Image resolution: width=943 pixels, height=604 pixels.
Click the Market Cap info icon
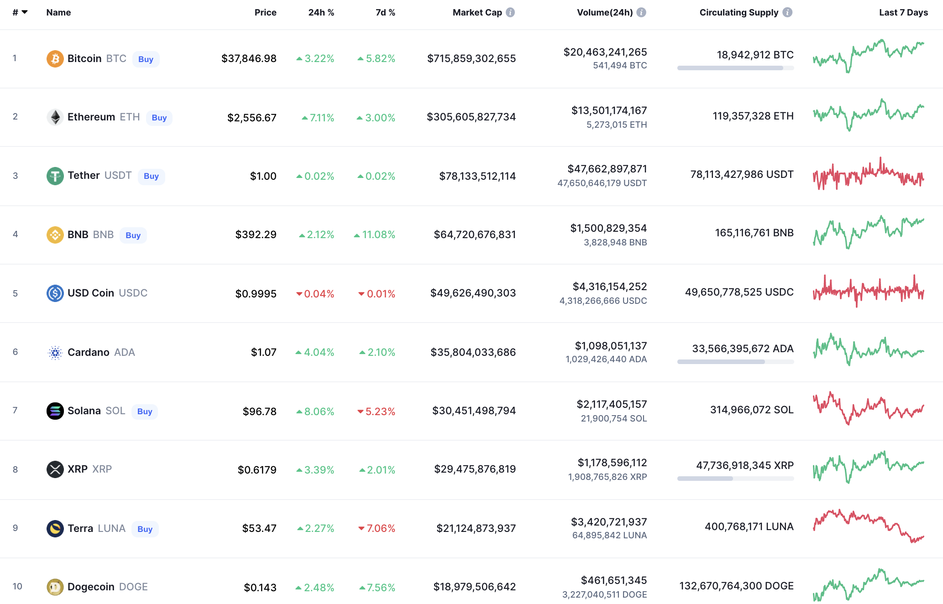pos(510,12)
